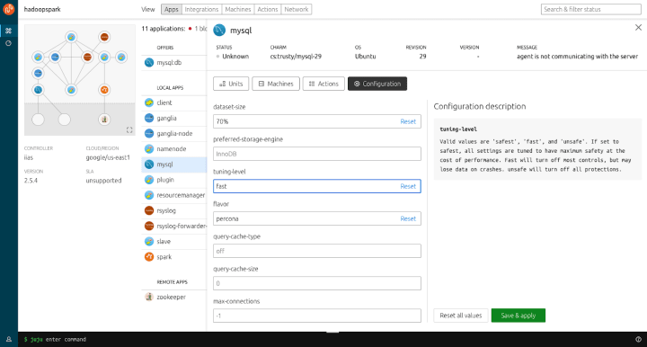
Task: Open the Units panel for mysql
Action: (x=231, y=84)
